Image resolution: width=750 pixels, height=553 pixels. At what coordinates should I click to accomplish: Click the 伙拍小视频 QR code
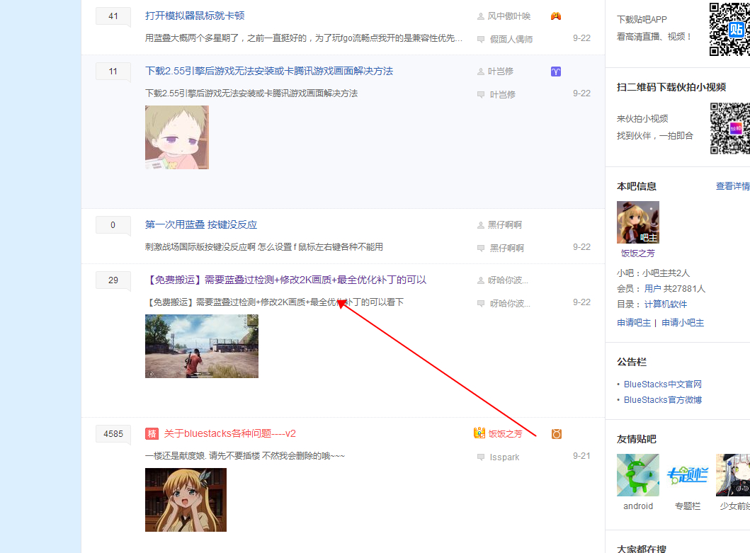pyautogui.click(x=730, y=128)
